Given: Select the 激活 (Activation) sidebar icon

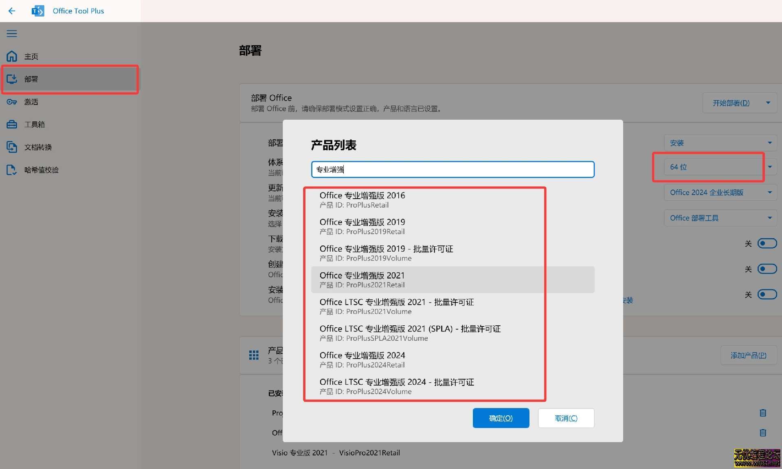Looking at the screenshot, I should pos(31,102).
